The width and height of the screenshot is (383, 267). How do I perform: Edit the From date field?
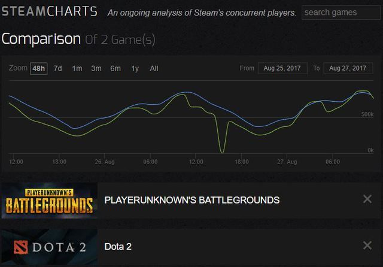282,68
